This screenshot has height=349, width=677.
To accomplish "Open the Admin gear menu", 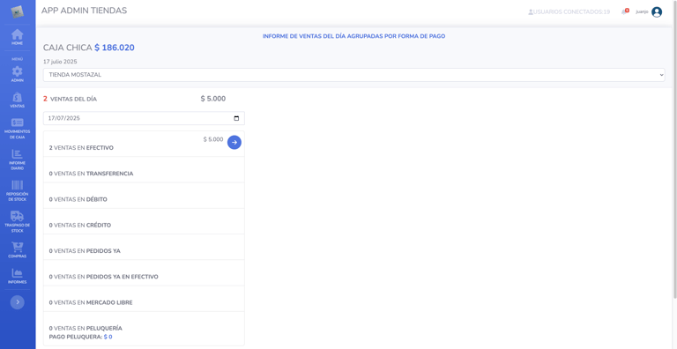I will pos(18,74).
